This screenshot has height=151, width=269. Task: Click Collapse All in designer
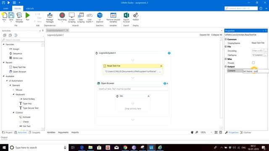(x=216, y=35)
